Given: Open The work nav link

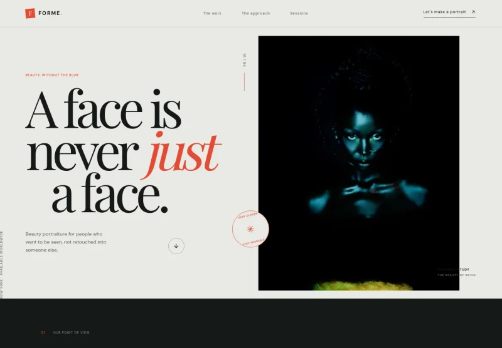Looking at the screenshot, I should (212, 13).
